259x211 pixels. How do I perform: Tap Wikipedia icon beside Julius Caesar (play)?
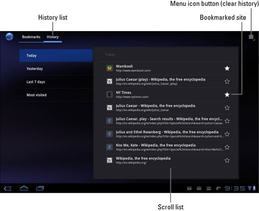coord(110,81)
